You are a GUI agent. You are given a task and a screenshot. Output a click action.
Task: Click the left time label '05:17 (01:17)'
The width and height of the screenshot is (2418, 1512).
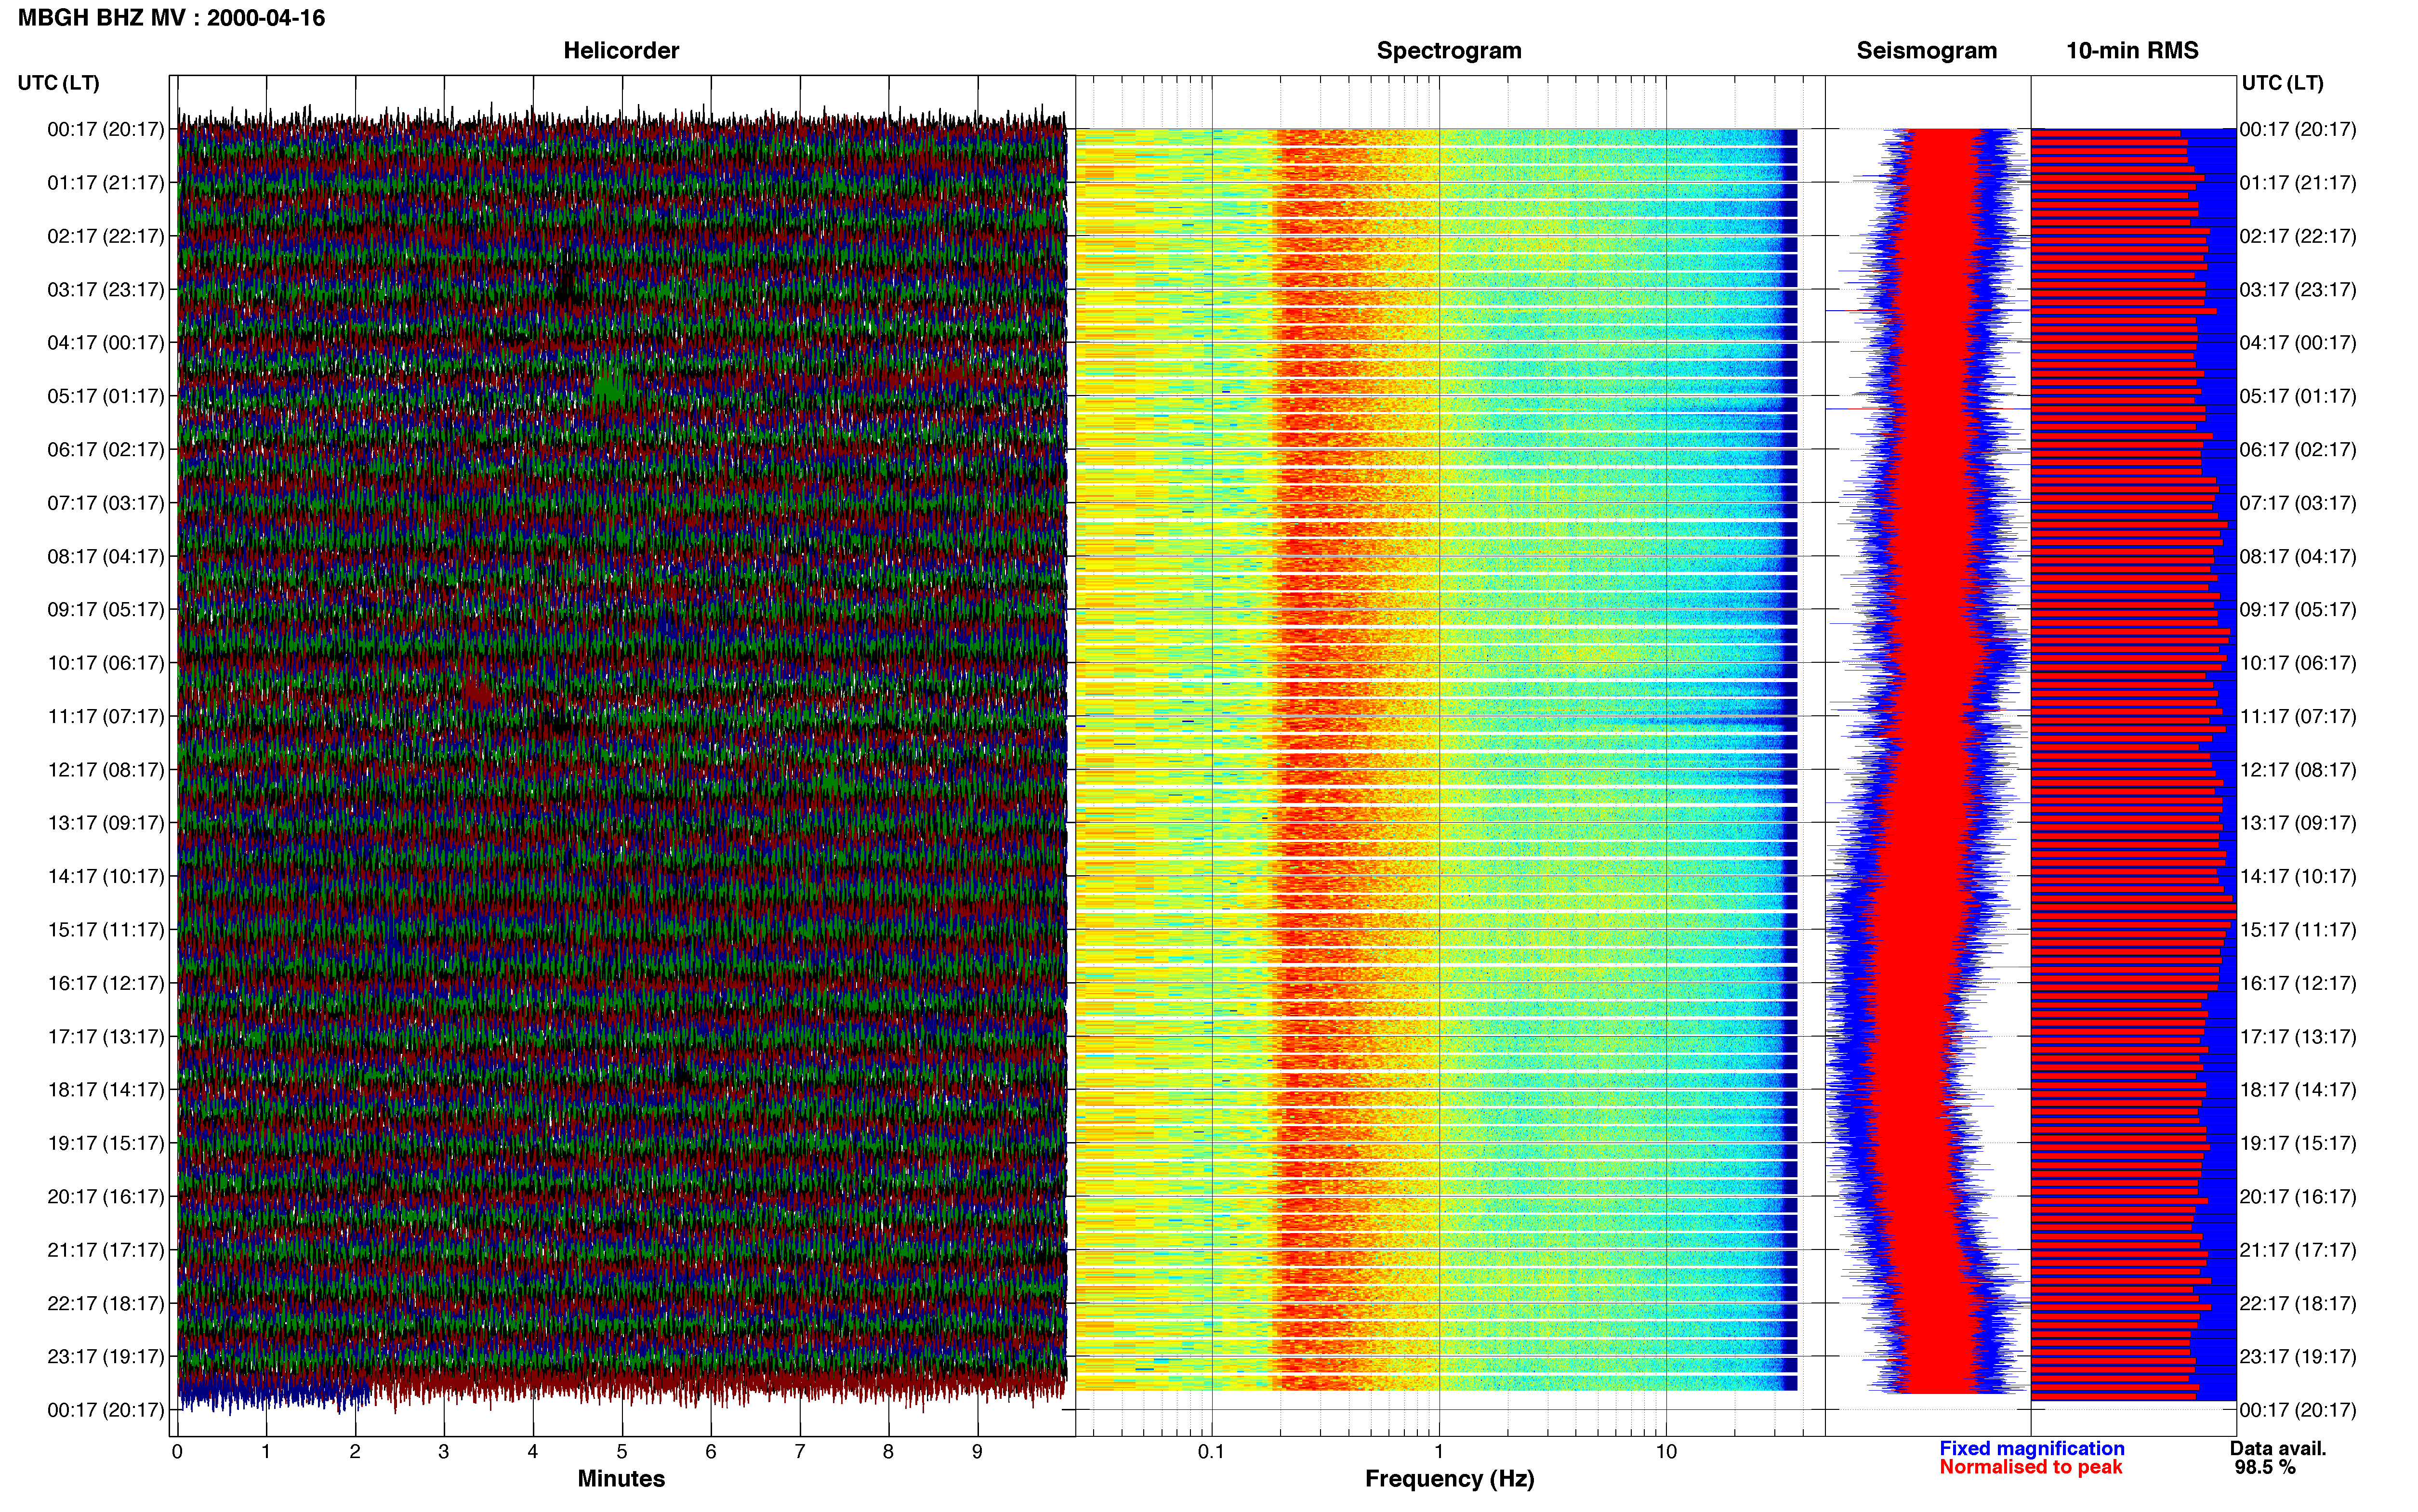point(106,396)
